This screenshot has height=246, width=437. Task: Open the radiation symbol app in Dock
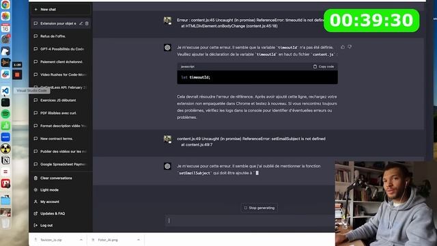pos(5,149)
